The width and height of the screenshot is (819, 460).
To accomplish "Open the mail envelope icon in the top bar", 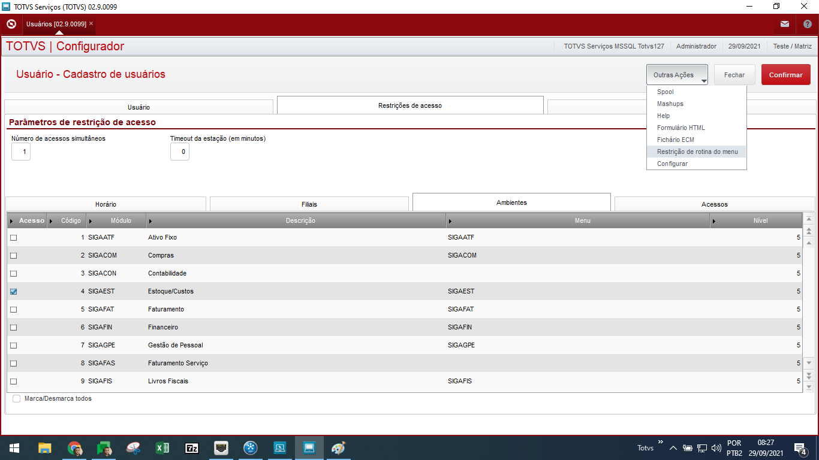I will tap(785, 24).
